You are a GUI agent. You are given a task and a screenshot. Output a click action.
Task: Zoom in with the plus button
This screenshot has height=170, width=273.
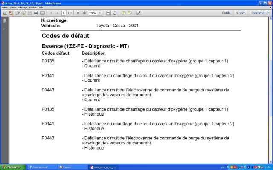click(84, 13)
